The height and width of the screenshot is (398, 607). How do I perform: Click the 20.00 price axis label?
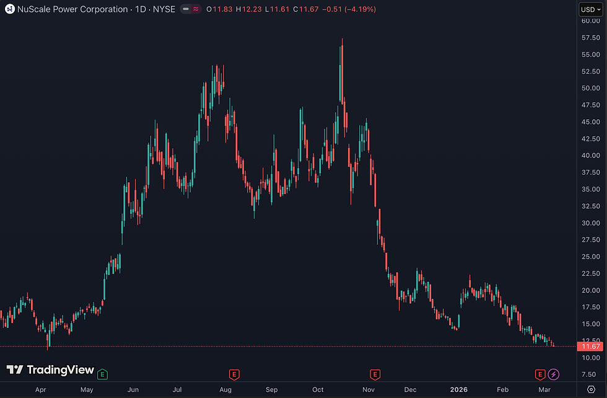point(591,290)
